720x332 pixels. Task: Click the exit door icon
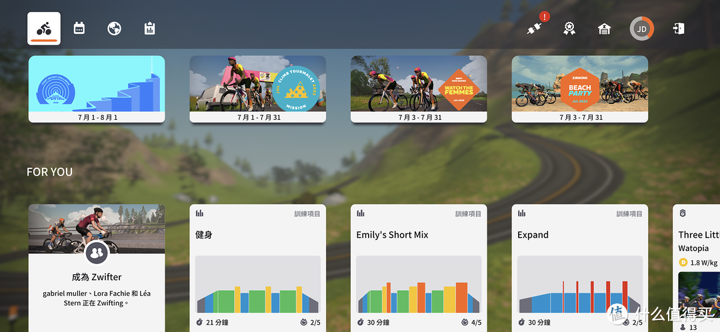678,29
